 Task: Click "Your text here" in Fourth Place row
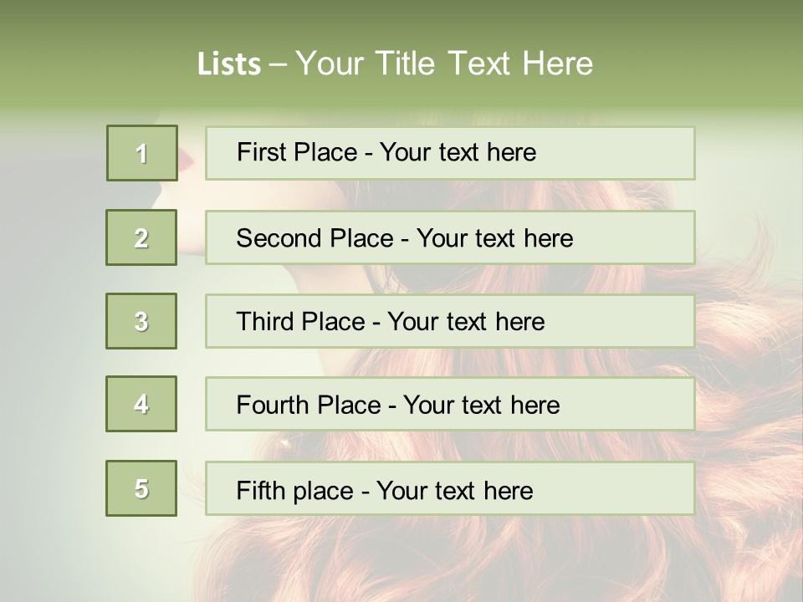pyautogui.click(x=481, y=406)
